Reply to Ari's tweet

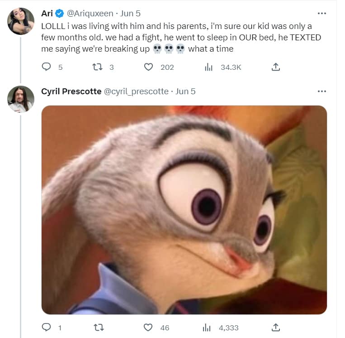[46, 67]
